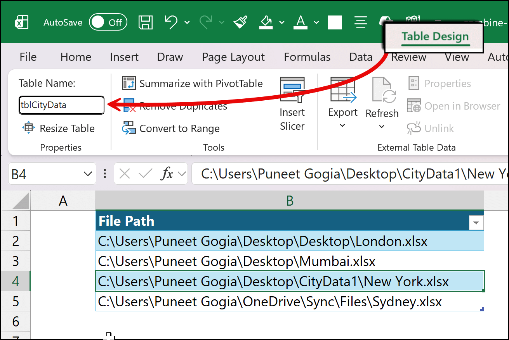509x340 pixels.
Task: Click the Table Name input field
Action: pyautogui.click(x=61, y=105)
